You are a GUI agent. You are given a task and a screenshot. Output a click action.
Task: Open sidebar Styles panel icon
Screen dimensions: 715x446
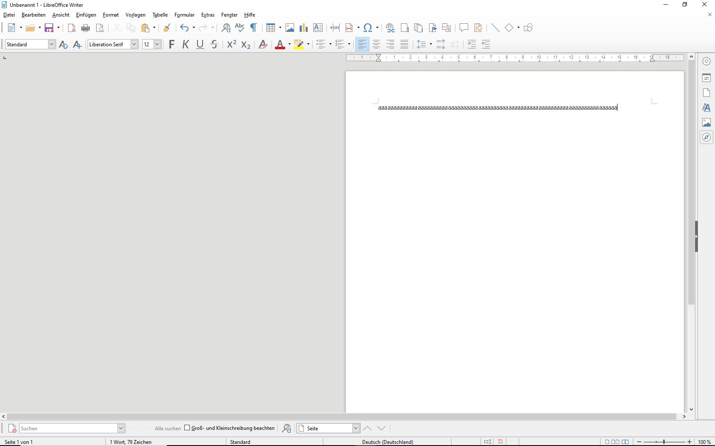coord(706,108)
